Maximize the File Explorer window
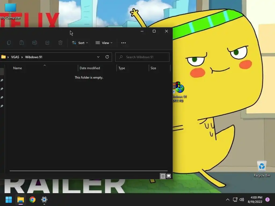This screenshot has height=206, width=275. pyautogui.click(x=154, y=31)
